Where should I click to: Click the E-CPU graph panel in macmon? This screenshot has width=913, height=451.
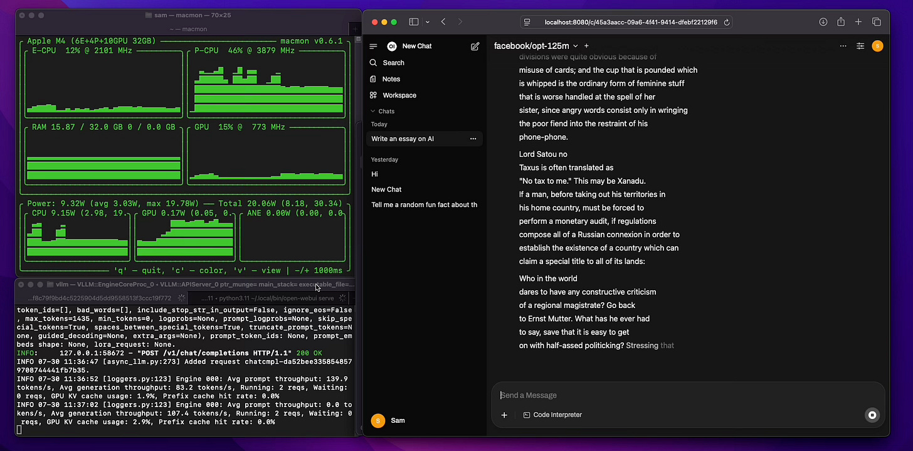point(103,83)
